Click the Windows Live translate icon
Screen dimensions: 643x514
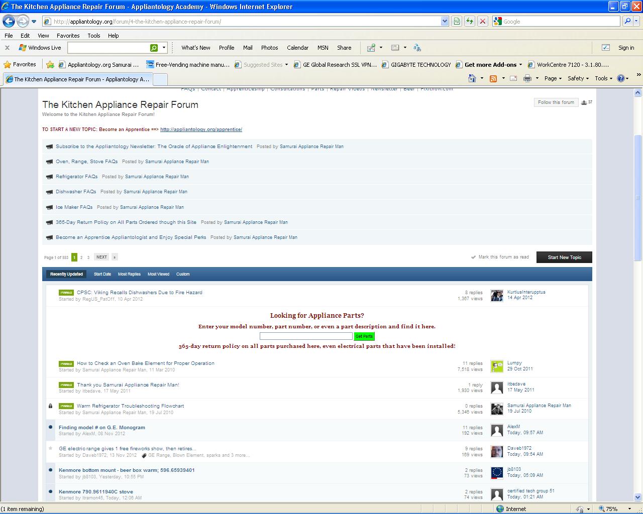417,48
